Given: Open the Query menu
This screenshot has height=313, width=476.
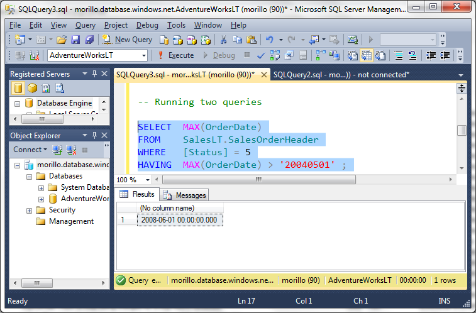Looking at the screenshot, I should point(86,25).
